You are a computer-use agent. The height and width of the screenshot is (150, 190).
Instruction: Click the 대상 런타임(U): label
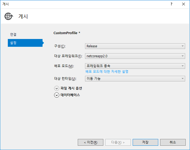[65, 79]
